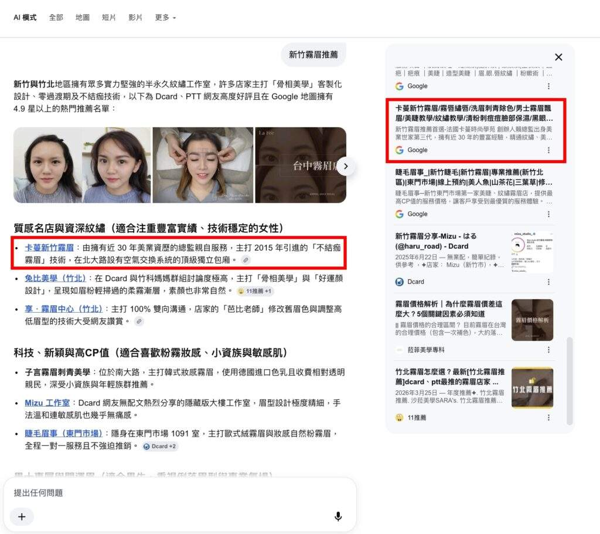Image resolution: width=600 pixels, height=534 pixels.
Task: Click the side panel vertical scrollbar
Action: click(570, 381)
